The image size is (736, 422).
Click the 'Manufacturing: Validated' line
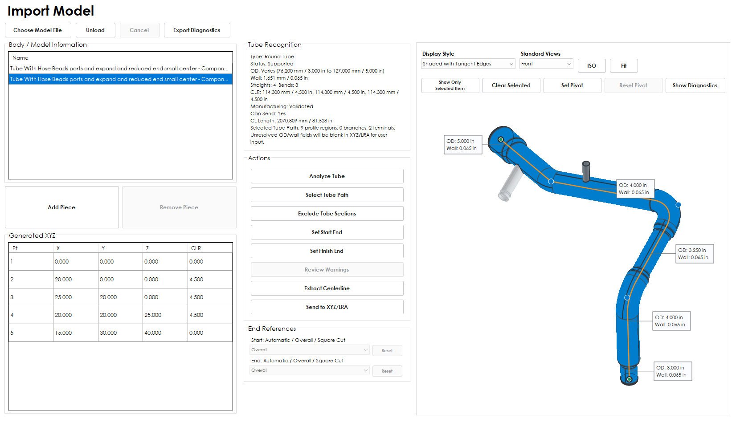click(282, 106)
